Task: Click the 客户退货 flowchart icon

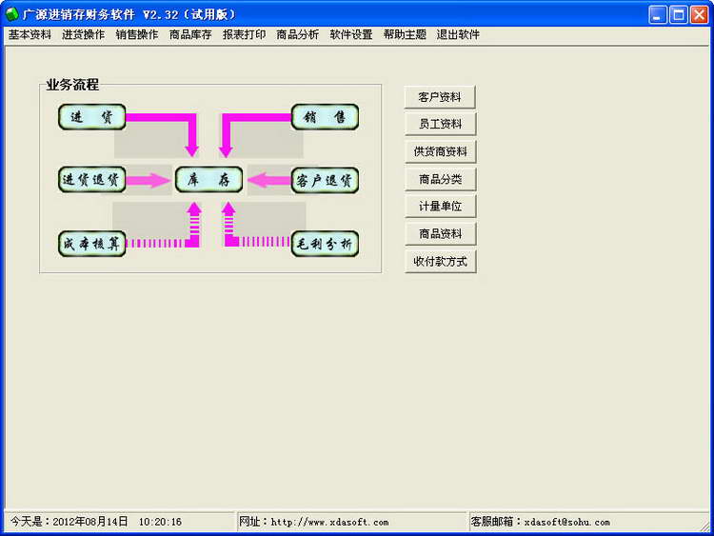Action: pos(325,180)
